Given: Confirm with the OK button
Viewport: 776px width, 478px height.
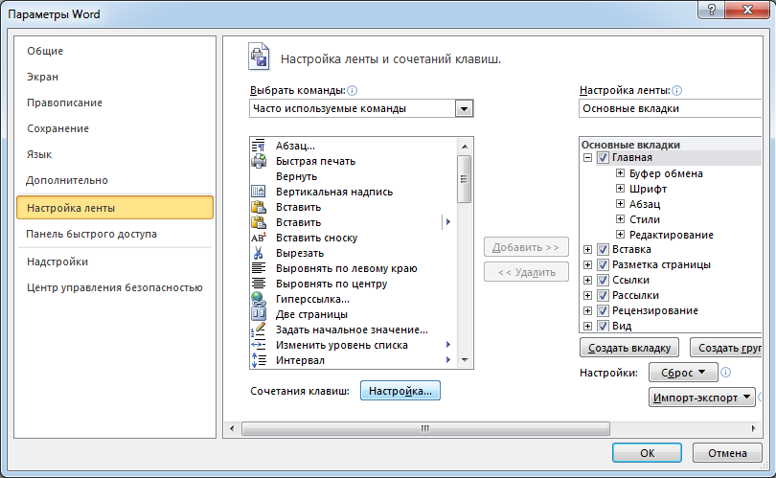Looking at the screenshot, I should [x=647, y=453].
